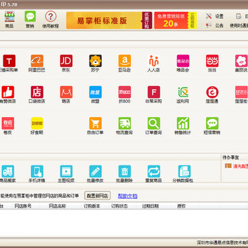Launch the 主图视频 tool
The height and width of the screenshot is (248, 248).
click(x=66, y=172)
